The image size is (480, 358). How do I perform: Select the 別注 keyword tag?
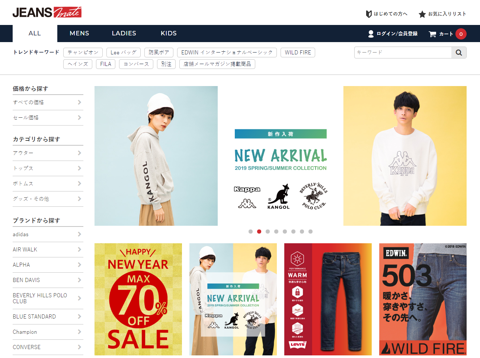coord(166,64)
